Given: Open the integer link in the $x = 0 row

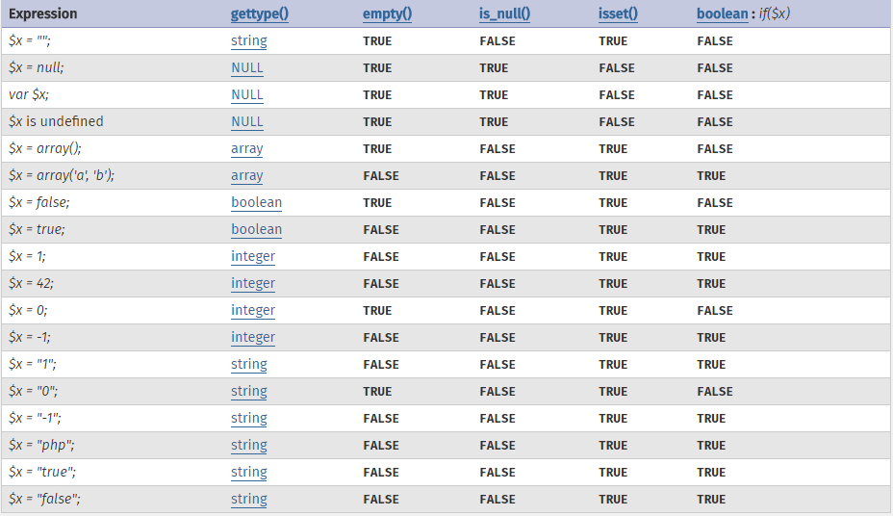Looking at the screenshot, I should point(253,311).
